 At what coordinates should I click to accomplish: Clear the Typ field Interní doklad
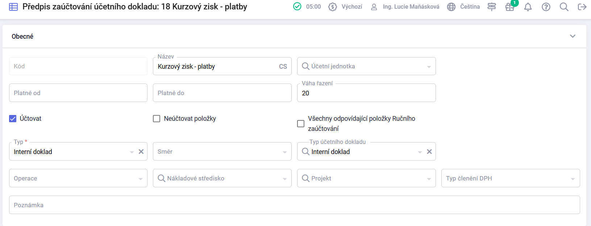[141, 152]
